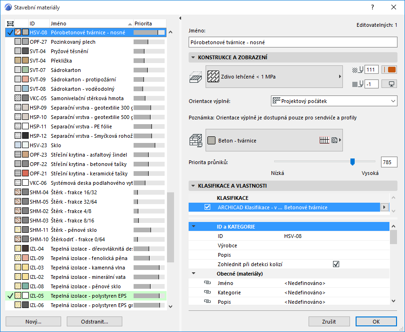405x332 pixels.
Task: Select the Sádrokarton row SVT-07
Action: pyautogui.click(x=86, y=70)
